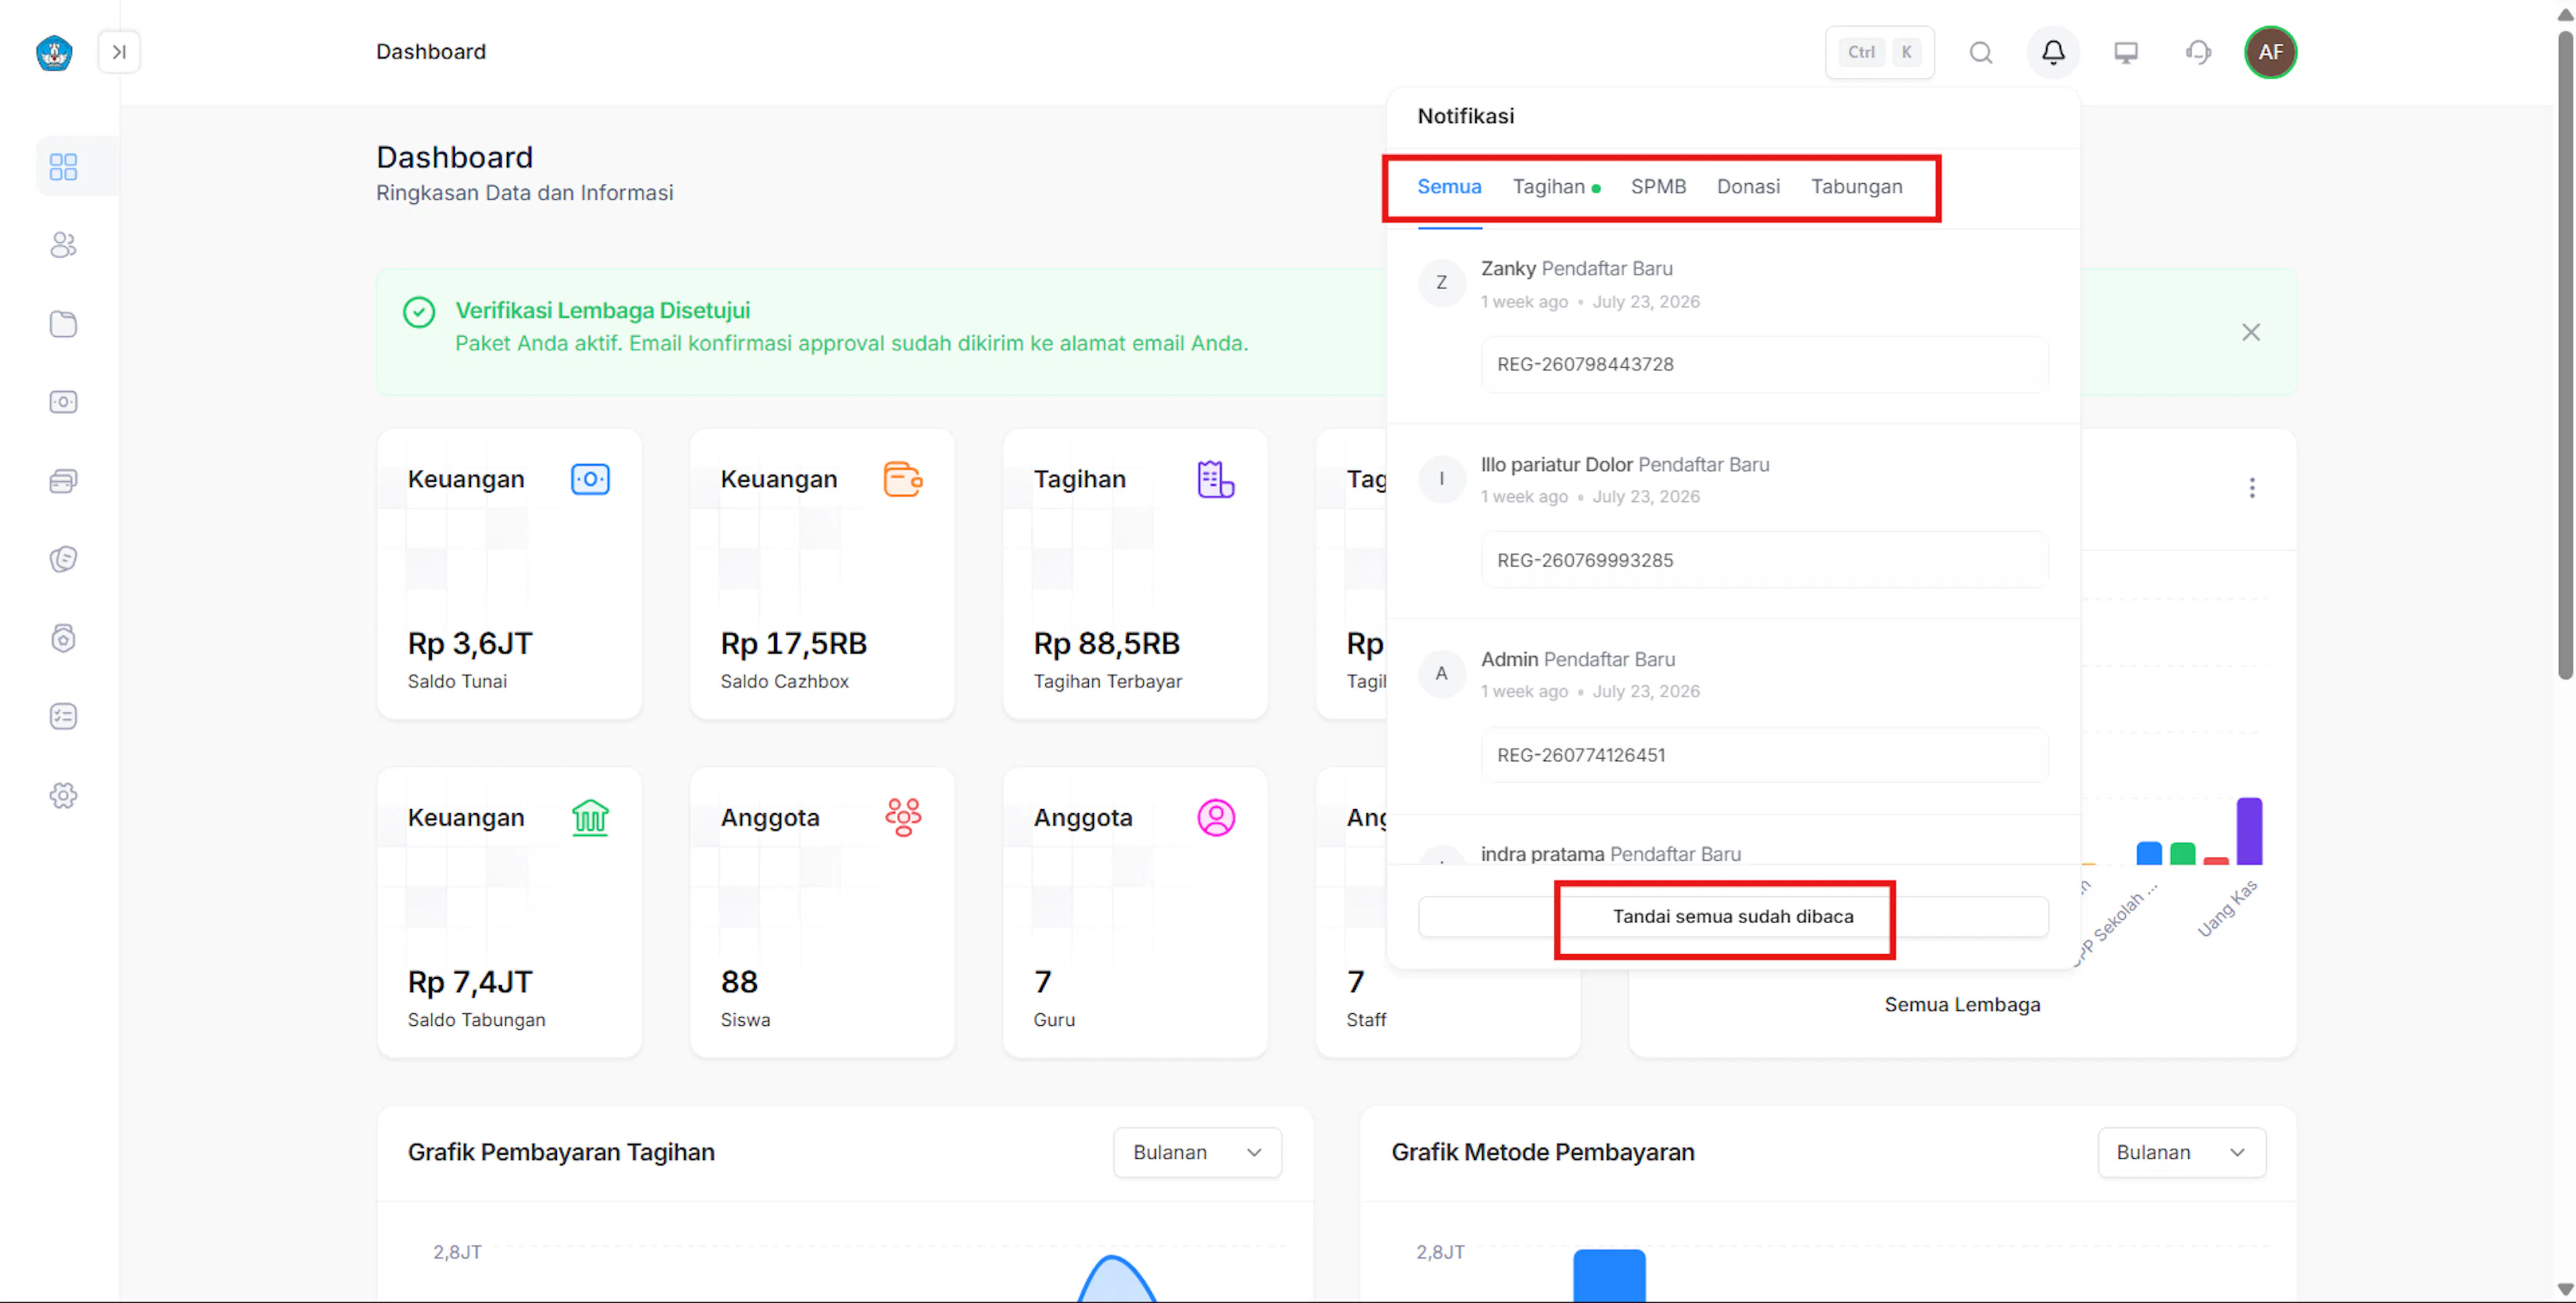Screen dimensions: 2576x1303
Task: Switch to the Tagihan notification tab
Action: coord(1555,187)
